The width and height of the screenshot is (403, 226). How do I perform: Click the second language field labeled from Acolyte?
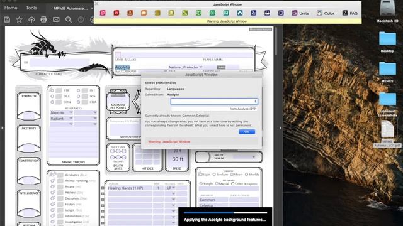pos(214,109)
